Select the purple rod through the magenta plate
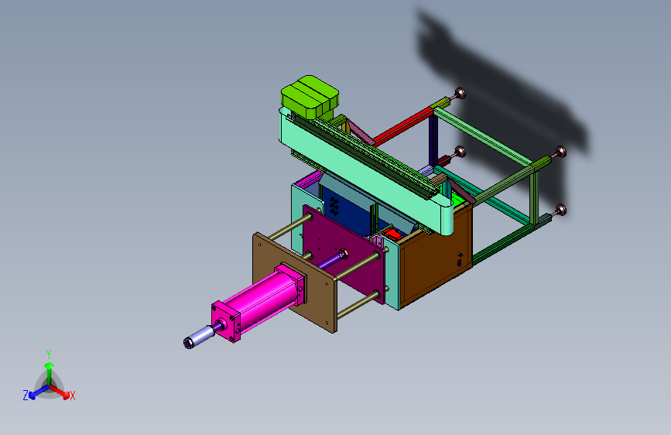This screenshot has width=671, height=435. click(330, 259)
